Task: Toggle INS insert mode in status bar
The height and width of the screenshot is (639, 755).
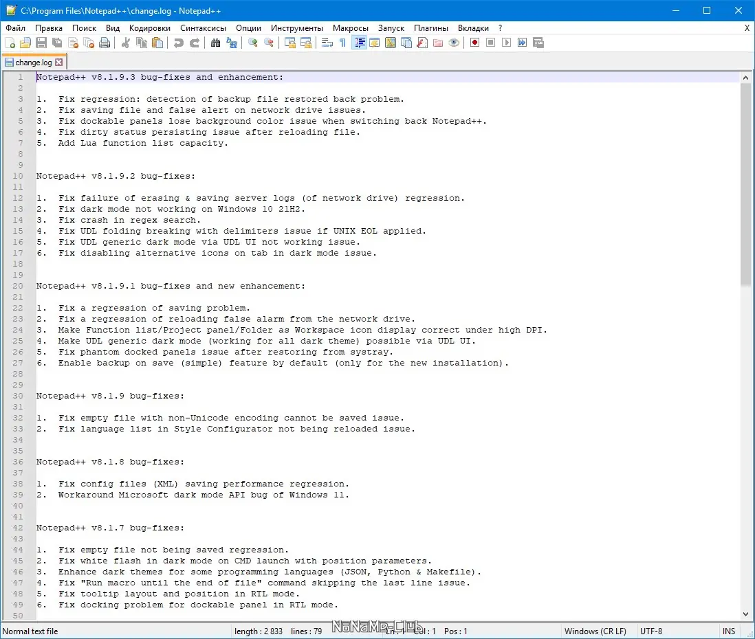Action: point(728,631)
